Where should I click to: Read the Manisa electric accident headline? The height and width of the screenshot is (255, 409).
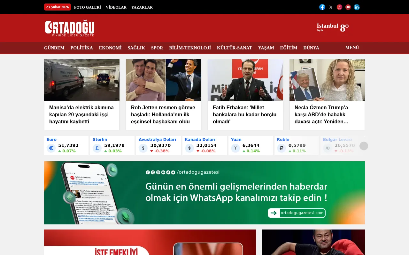(81, 114)
